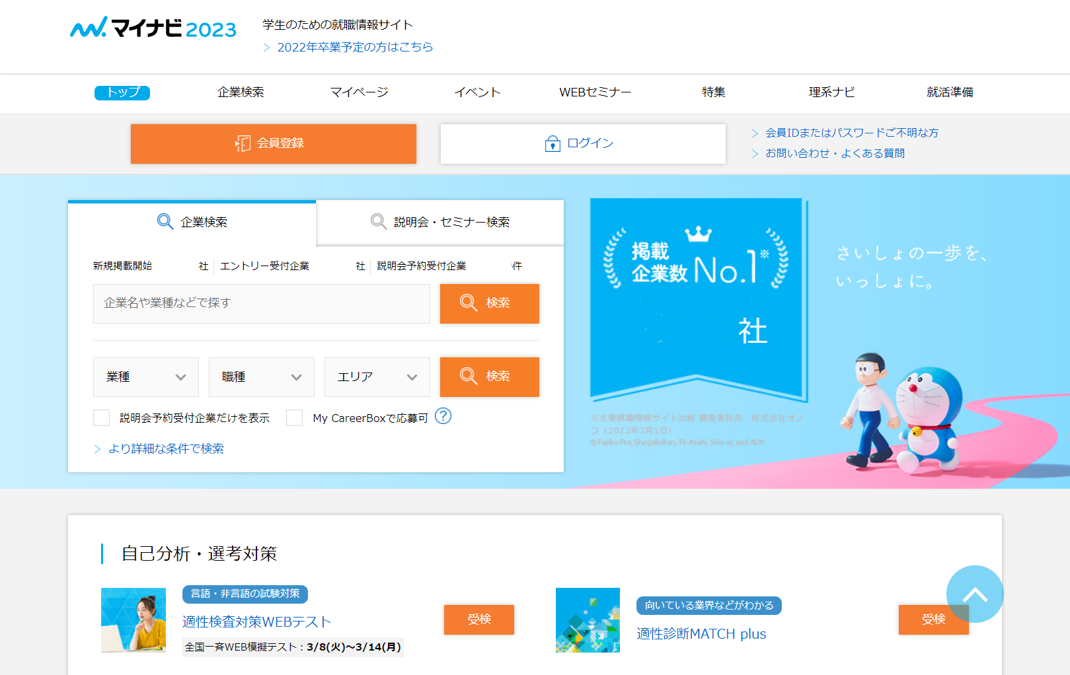
Task: Open the 業種 dropdown
Action: coord(146,377)
